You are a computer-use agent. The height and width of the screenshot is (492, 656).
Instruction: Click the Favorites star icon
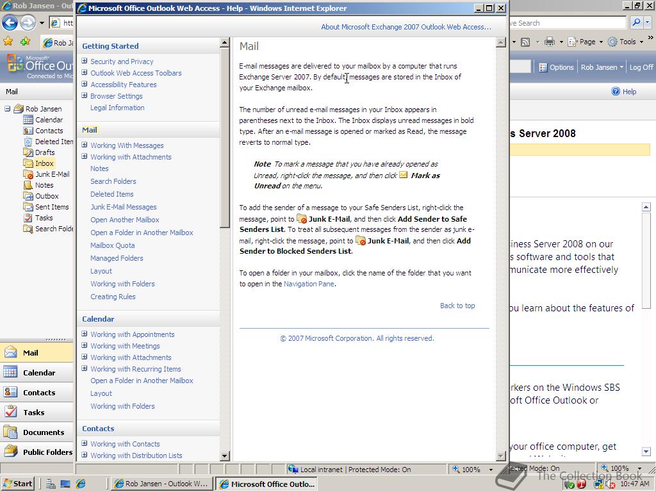coord(8,42)
